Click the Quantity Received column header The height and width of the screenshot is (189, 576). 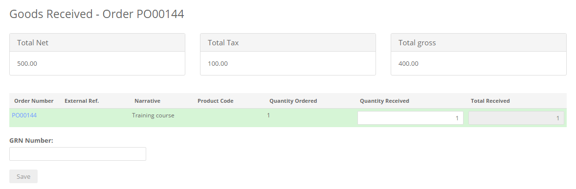[384, 101]
